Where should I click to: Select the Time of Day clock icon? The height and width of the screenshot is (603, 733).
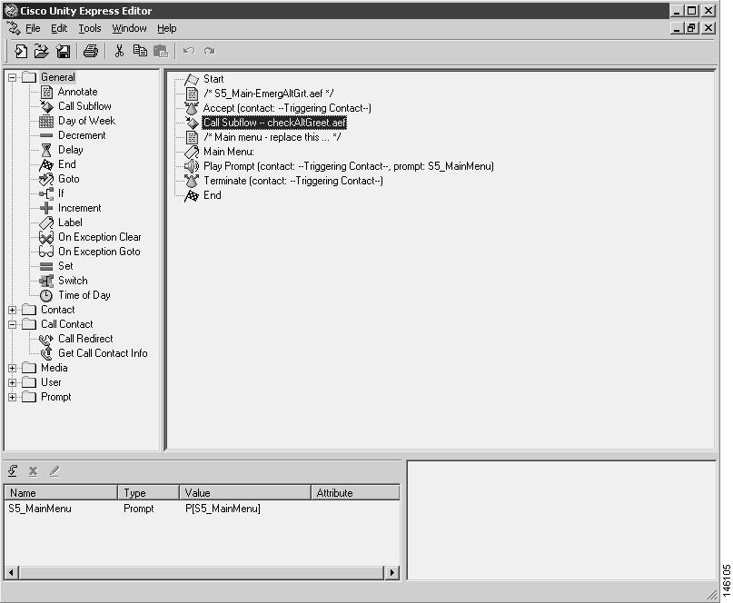[x=46, y=295]
